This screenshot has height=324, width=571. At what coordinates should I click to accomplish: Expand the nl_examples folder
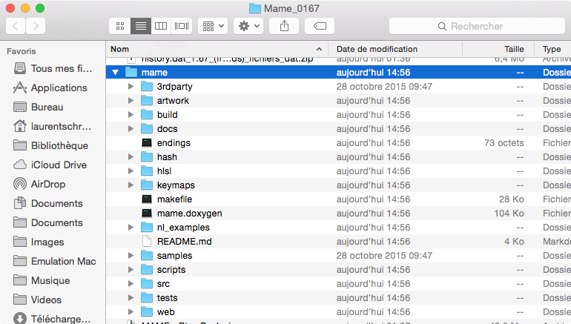click(x=131, y=228)
